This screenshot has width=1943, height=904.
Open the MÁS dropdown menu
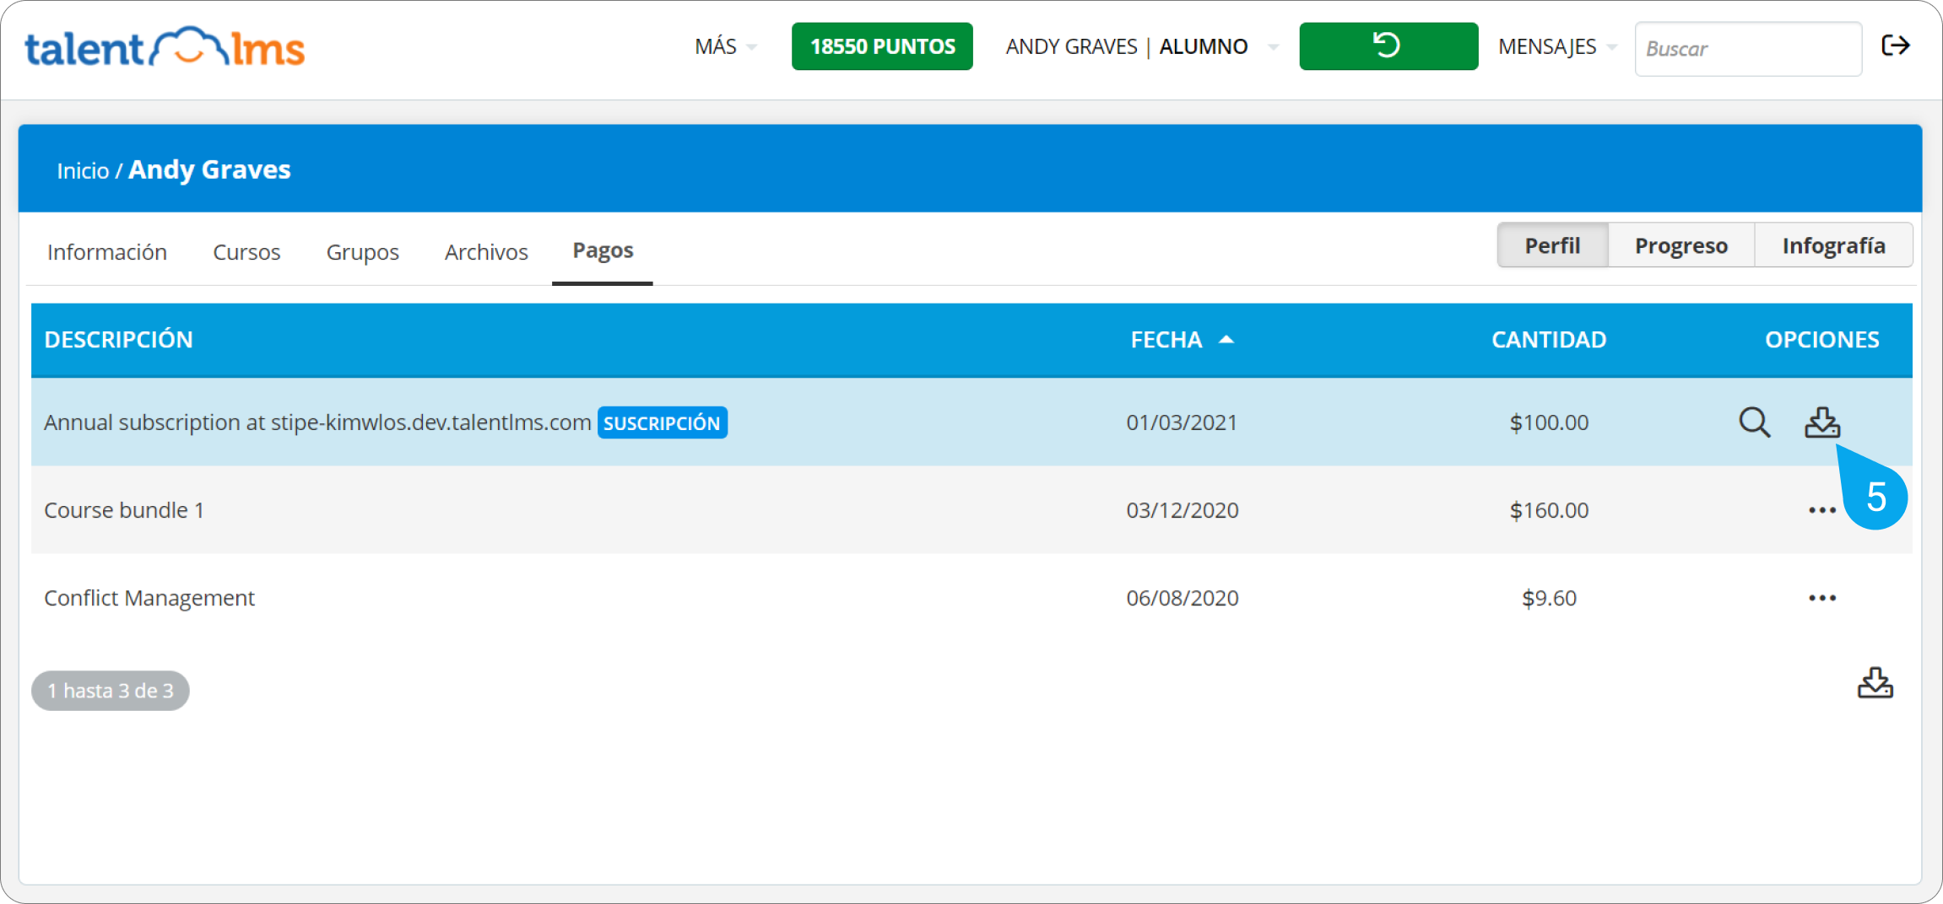(725, 46)
